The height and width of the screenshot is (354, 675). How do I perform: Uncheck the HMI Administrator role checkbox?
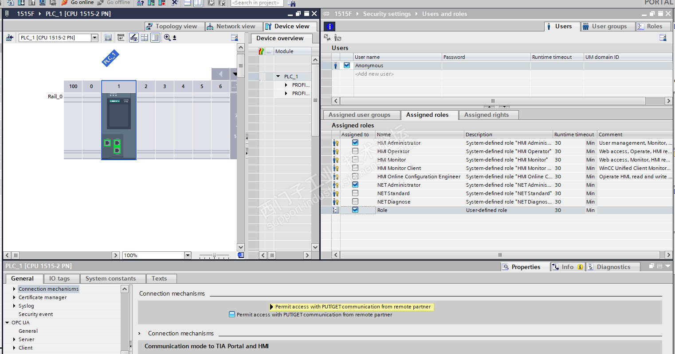(355, 143)
